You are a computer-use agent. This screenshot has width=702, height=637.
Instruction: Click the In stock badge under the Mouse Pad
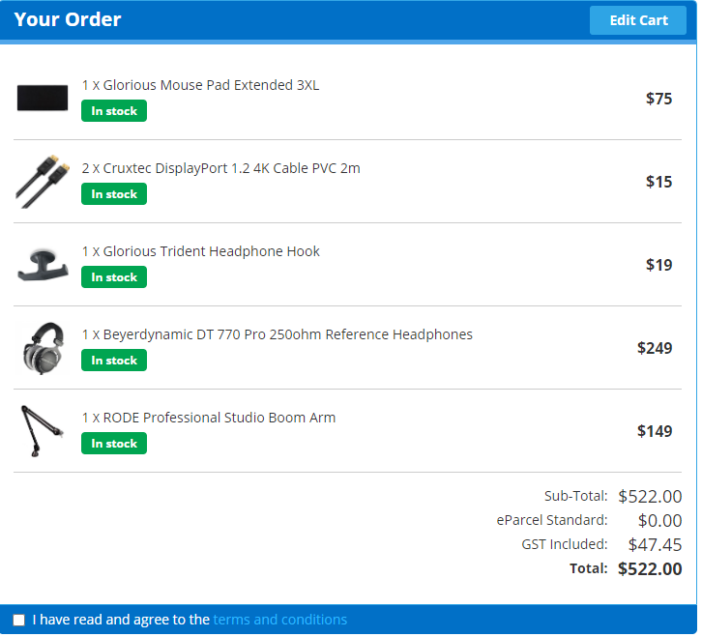114,111
